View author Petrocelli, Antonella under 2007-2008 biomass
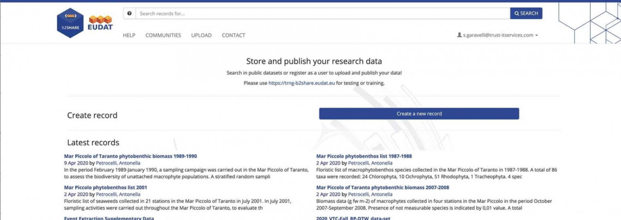The height and width of the screenshot is (220, 621). 370,194
